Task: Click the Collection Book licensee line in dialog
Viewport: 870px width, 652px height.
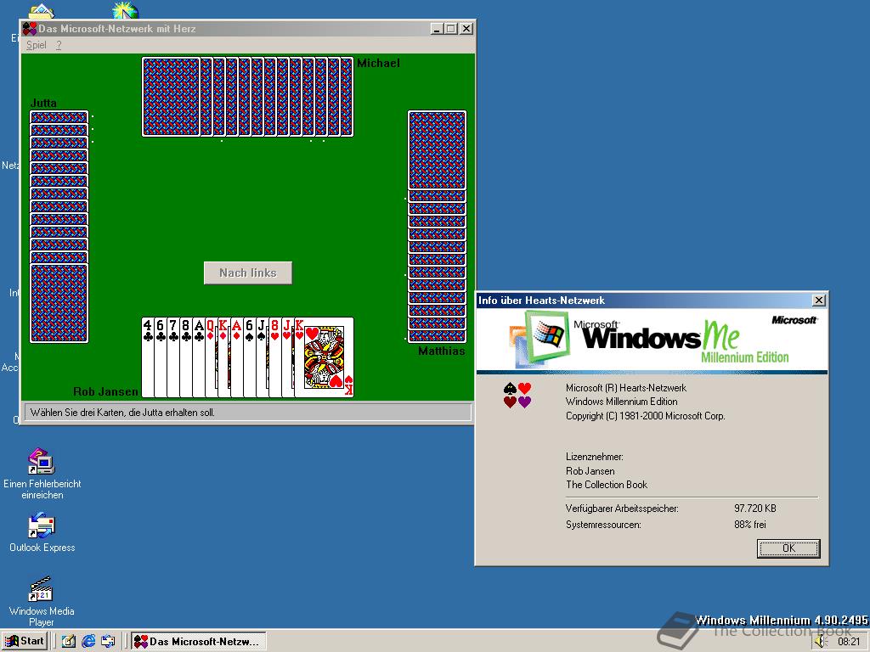Action: click(607, 485)
